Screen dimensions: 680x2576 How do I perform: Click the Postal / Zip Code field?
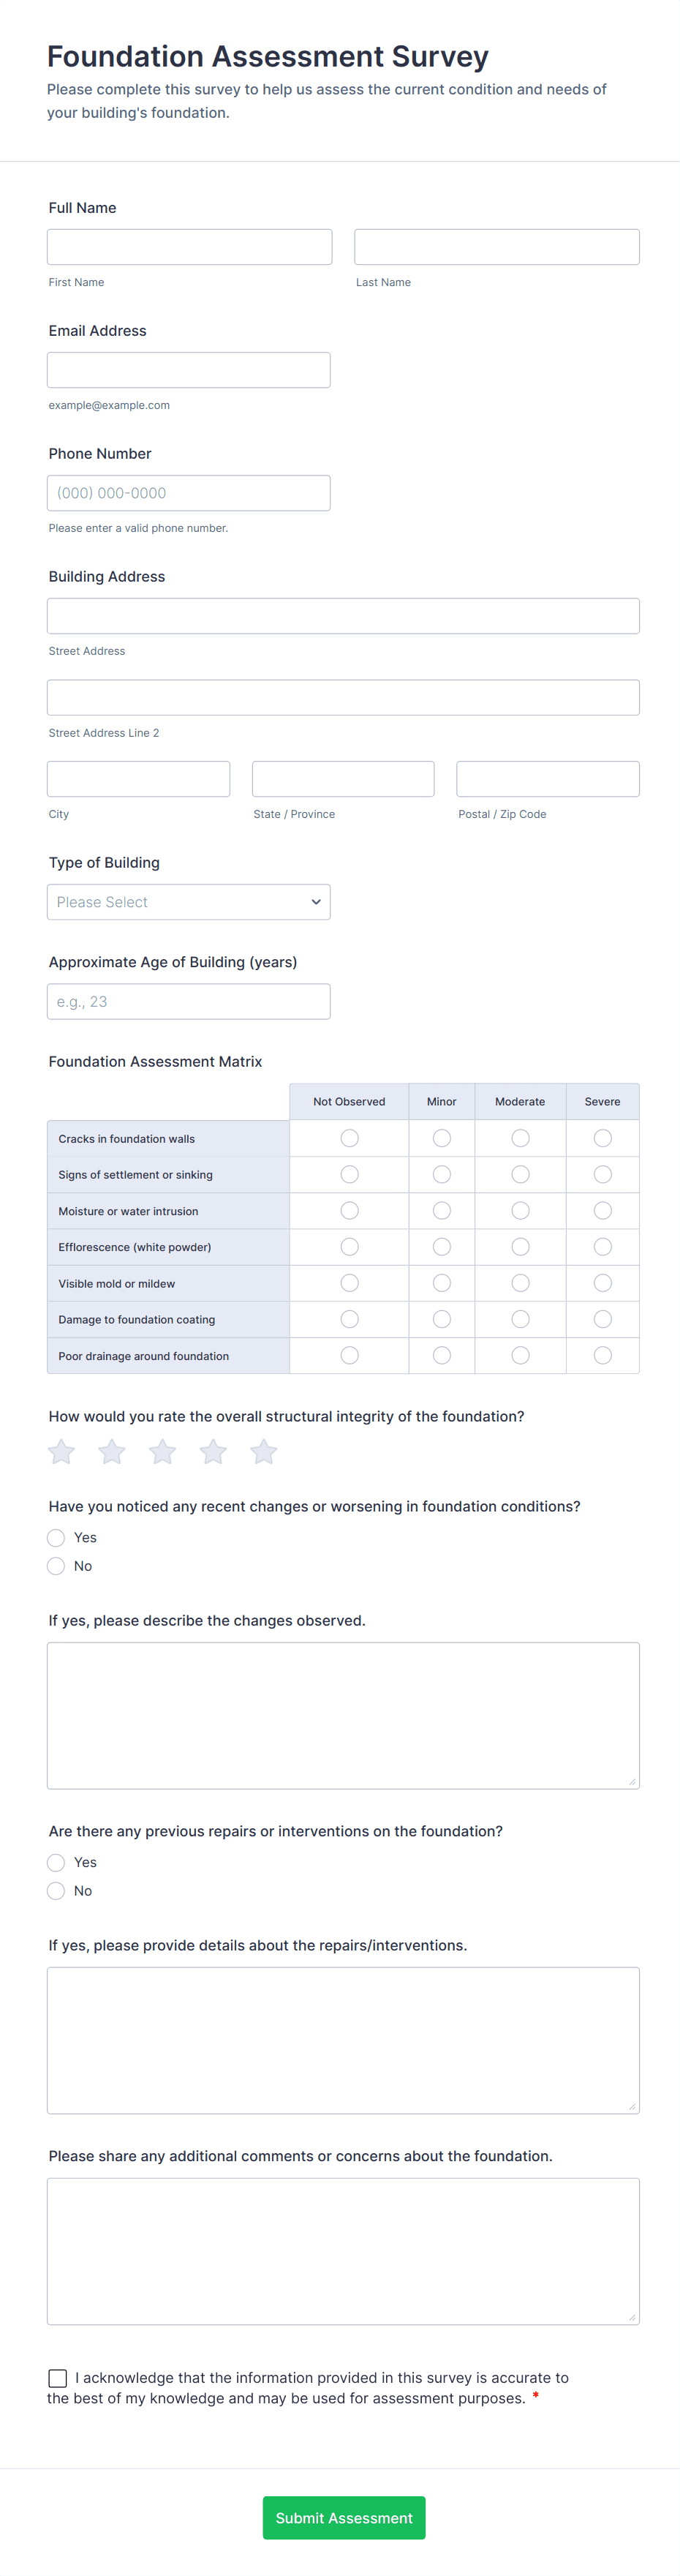coord(547,779)
